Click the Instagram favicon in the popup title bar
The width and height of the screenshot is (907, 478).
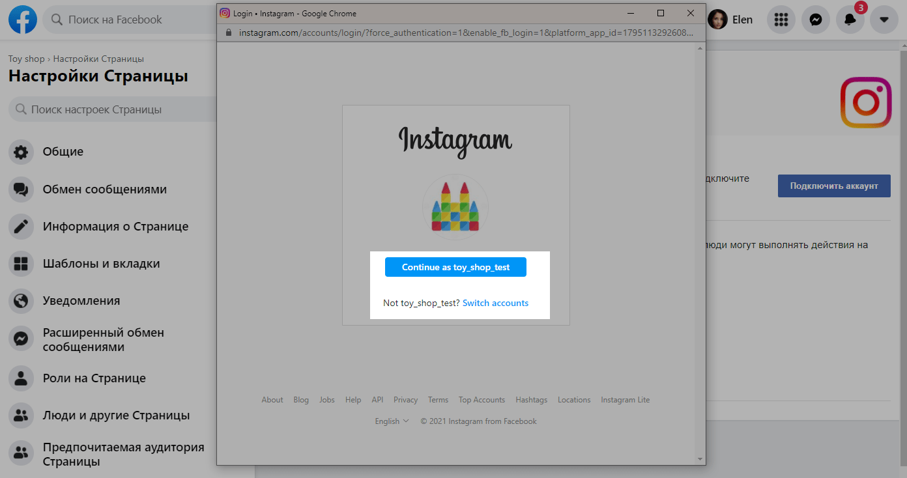pyautogui.click(x=225, y=13)
